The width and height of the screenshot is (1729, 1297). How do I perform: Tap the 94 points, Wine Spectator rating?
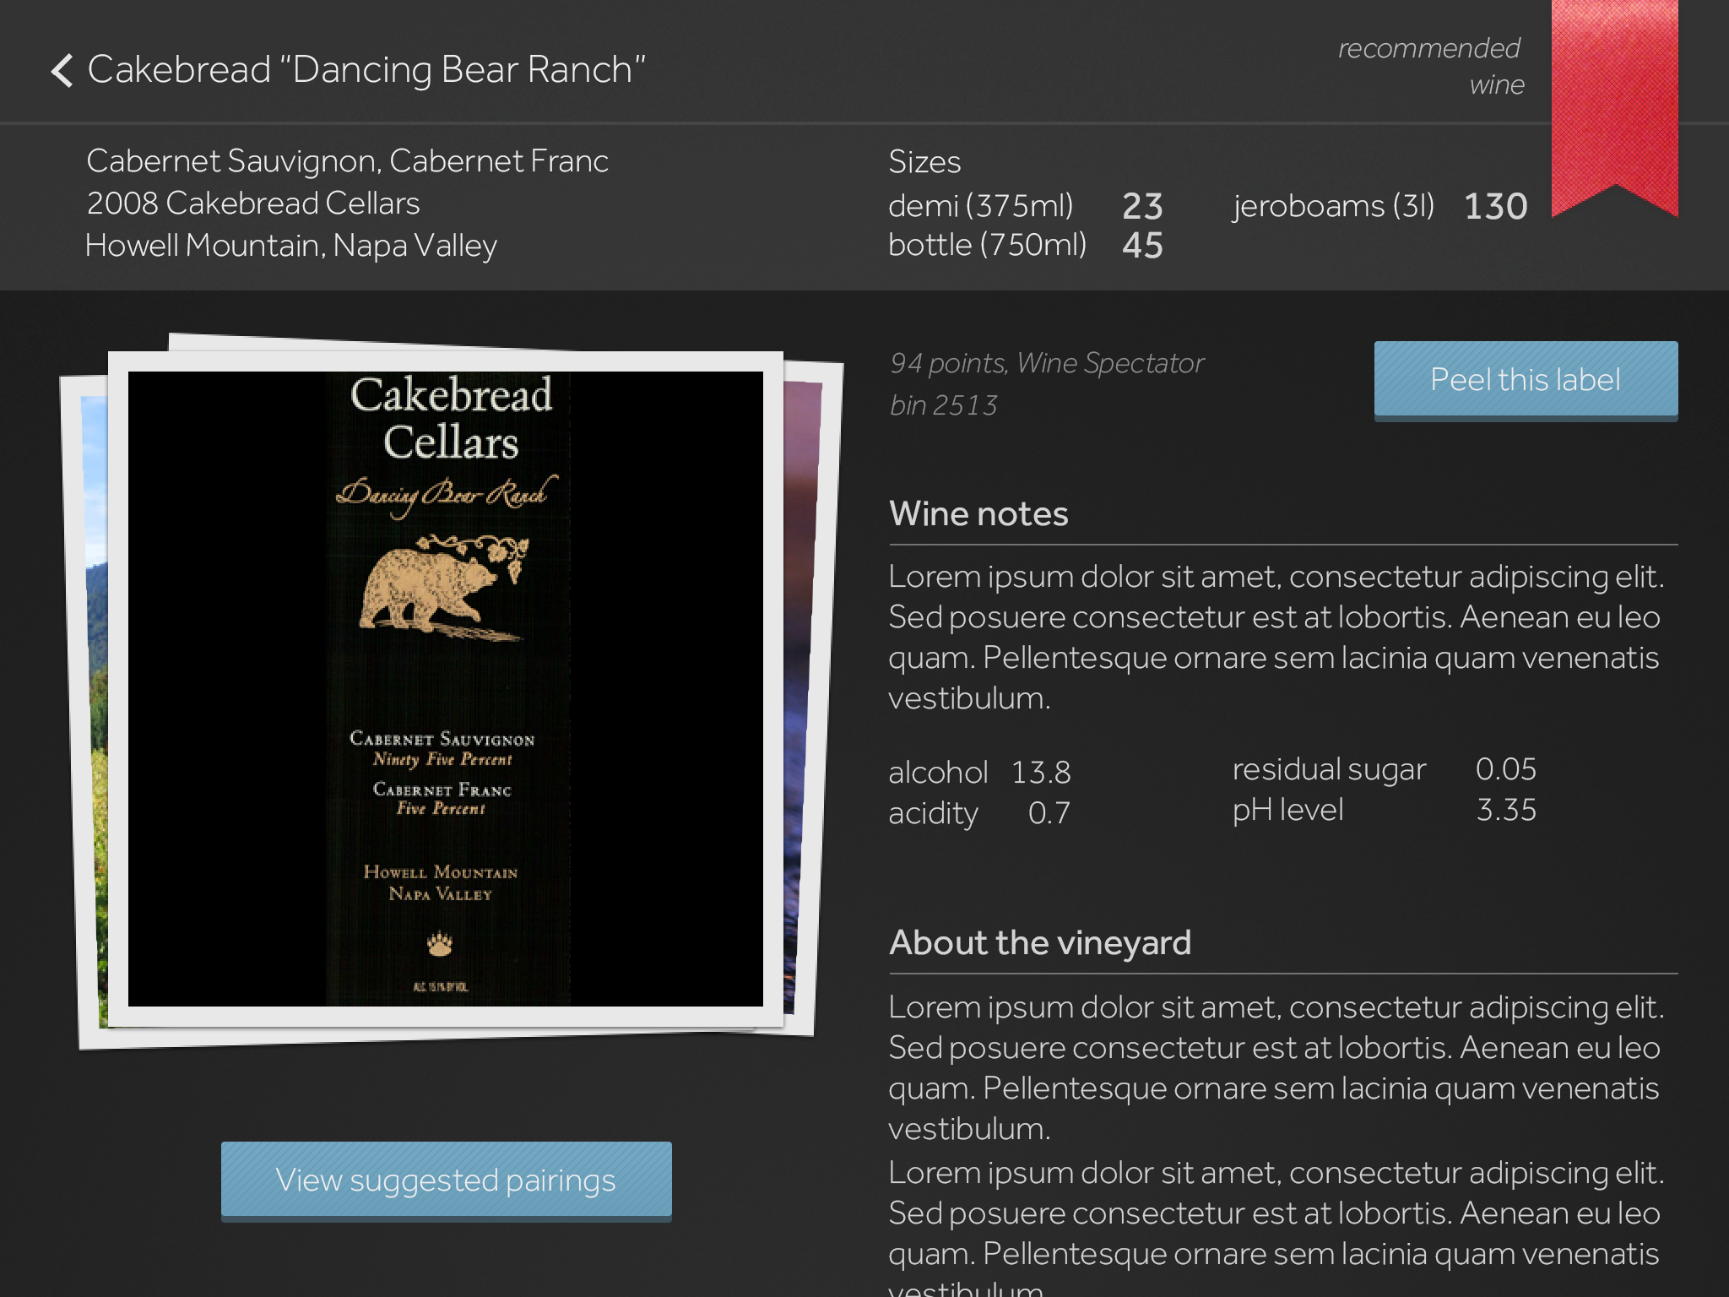click(1046, 363)
